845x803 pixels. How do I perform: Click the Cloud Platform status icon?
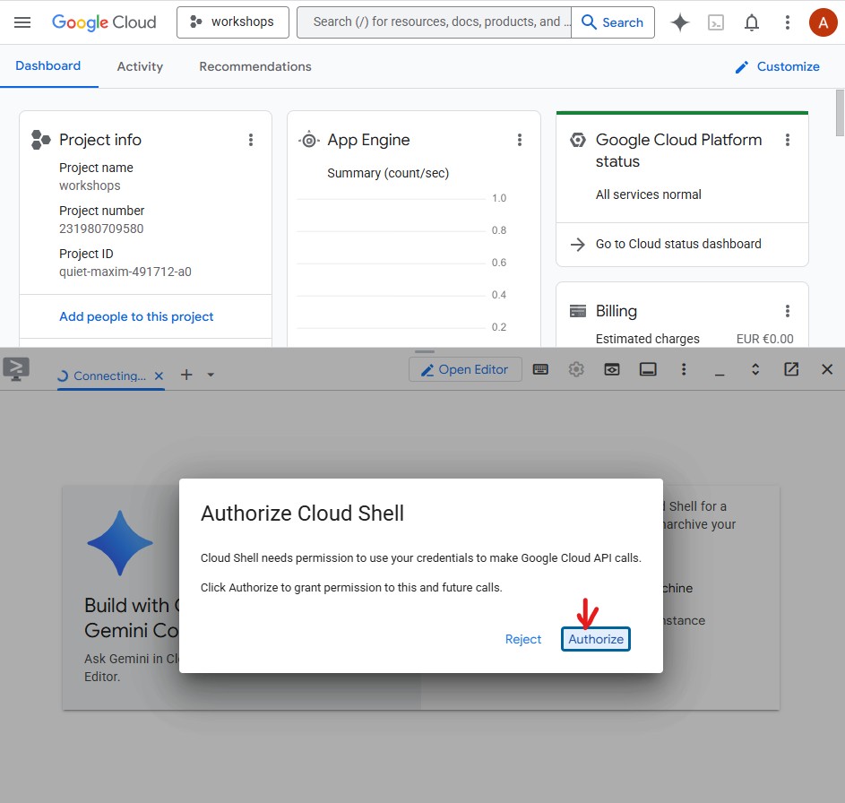[x=578, y=140]
